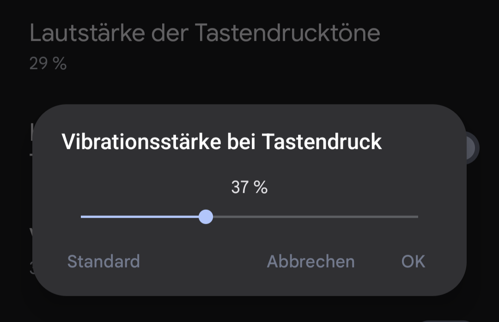Image resolution: width=499 pixels, height=322 pixels.
Task: Toggle the switch partly hidden behind the dialog's right edge
Action: [472, 148]
